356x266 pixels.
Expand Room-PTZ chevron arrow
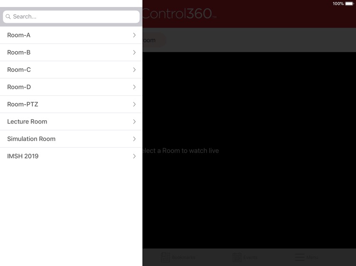[134, 104]
